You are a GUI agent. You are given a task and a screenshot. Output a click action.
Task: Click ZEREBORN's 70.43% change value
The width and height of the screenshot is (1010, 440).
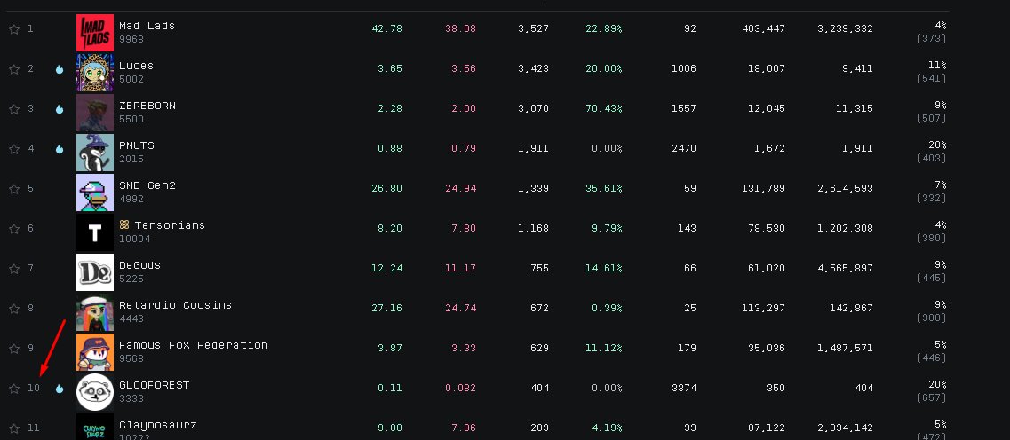tap(604, 109)
